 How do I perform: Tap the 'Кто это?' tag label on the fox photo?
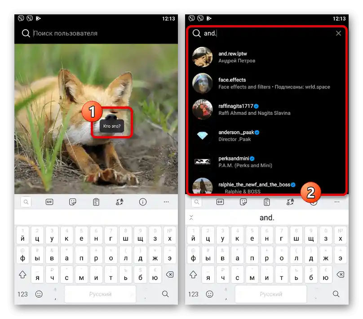click(x=111, y=126)
